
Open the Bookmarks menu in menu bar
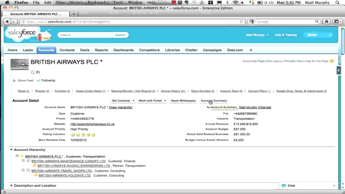coord(98,3)
